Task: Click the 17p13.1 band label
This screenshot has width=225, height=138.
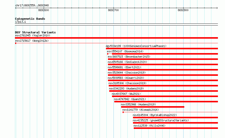Action: pyautogui.click(x=20, y=22)
